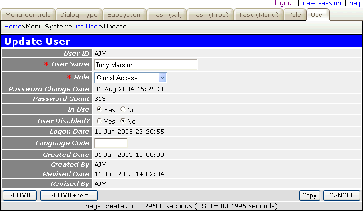Click the List User breadcrumb link

click(x=86, y=26)
